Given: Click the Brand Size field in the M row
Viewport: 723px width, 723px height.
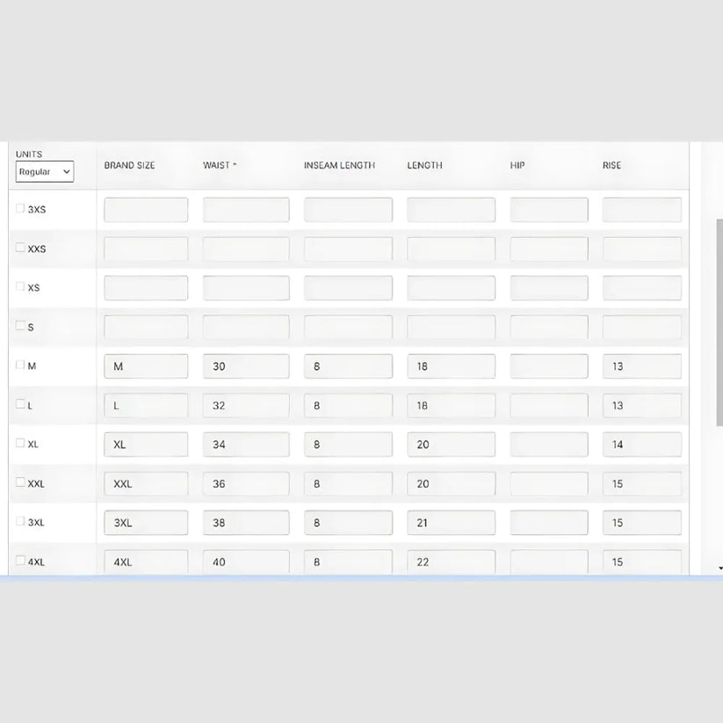Looking at the screenshot, I should pyautogui.click(x=146, y=366).
